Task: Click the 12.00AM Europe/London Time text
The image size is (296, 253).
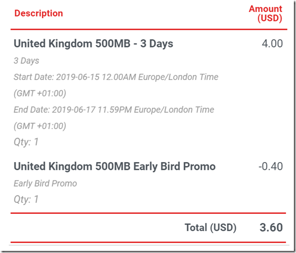Action: pyautogui.click(x=160, y=77)
